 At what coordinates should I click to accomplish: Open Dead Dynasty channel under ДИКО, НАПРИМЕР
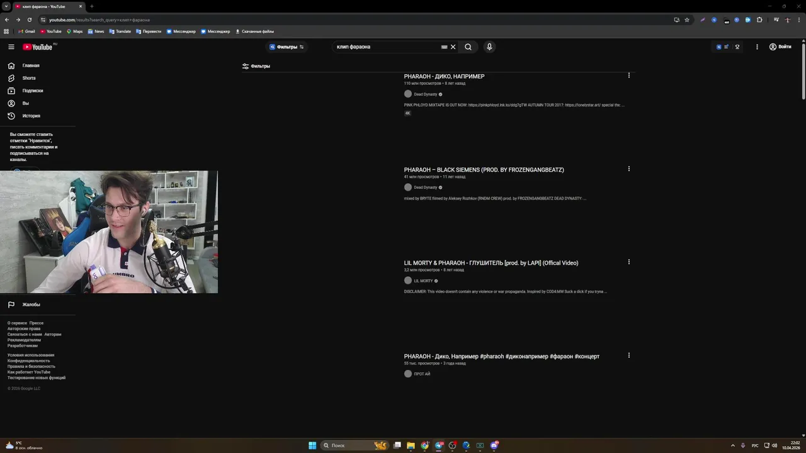click(x=425, y=94)
